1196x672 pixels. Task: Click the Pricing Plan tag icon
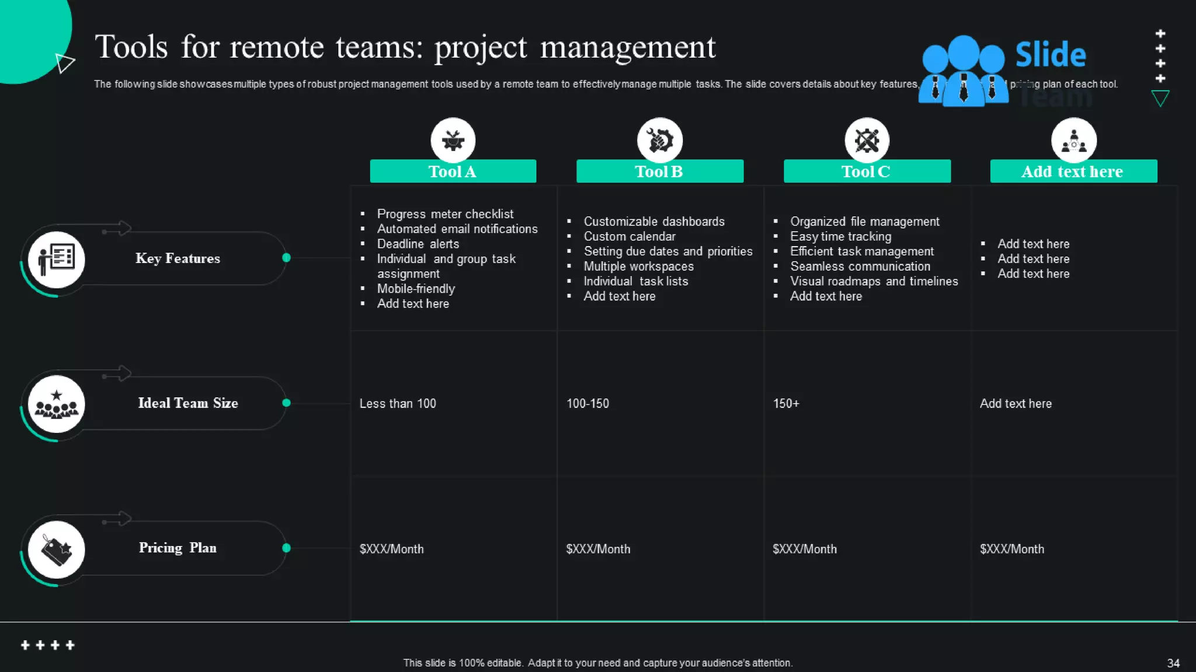[x=57, y=549]
